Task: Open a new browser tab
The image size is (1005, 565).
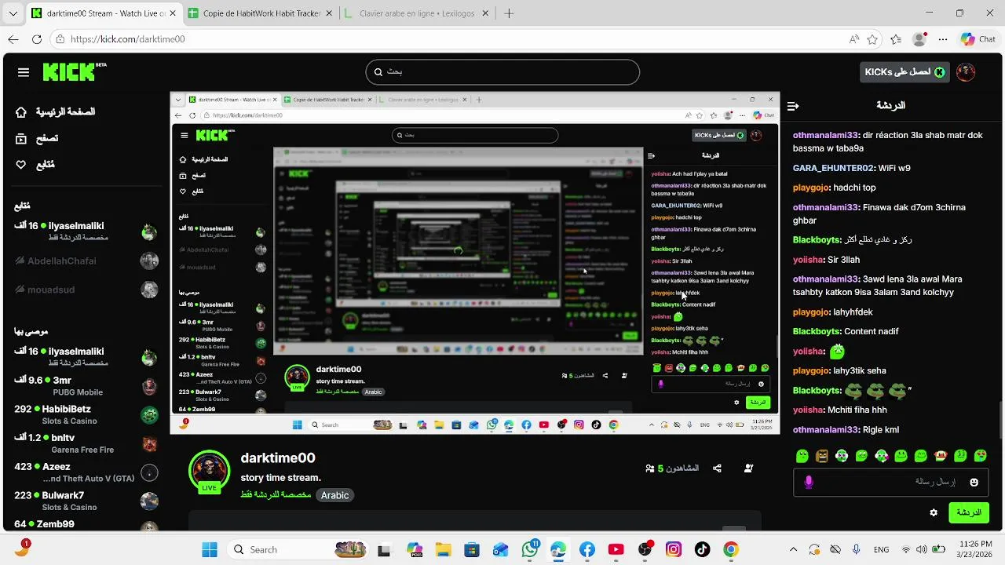Action: tap(509, 13)
